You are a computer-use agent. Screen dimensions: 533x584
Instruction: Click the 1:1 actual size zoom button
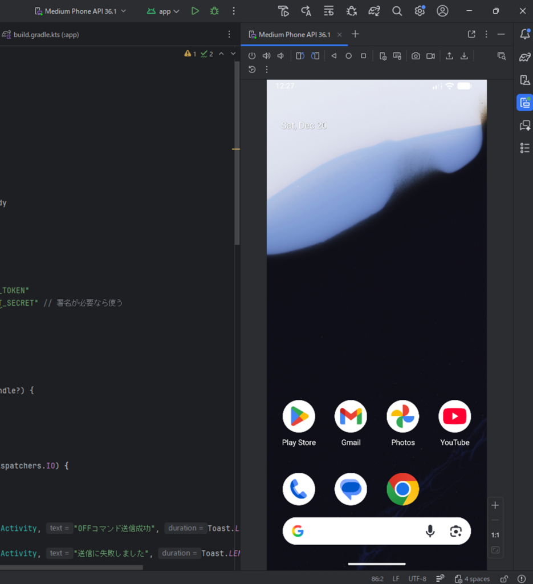point(495,535)
